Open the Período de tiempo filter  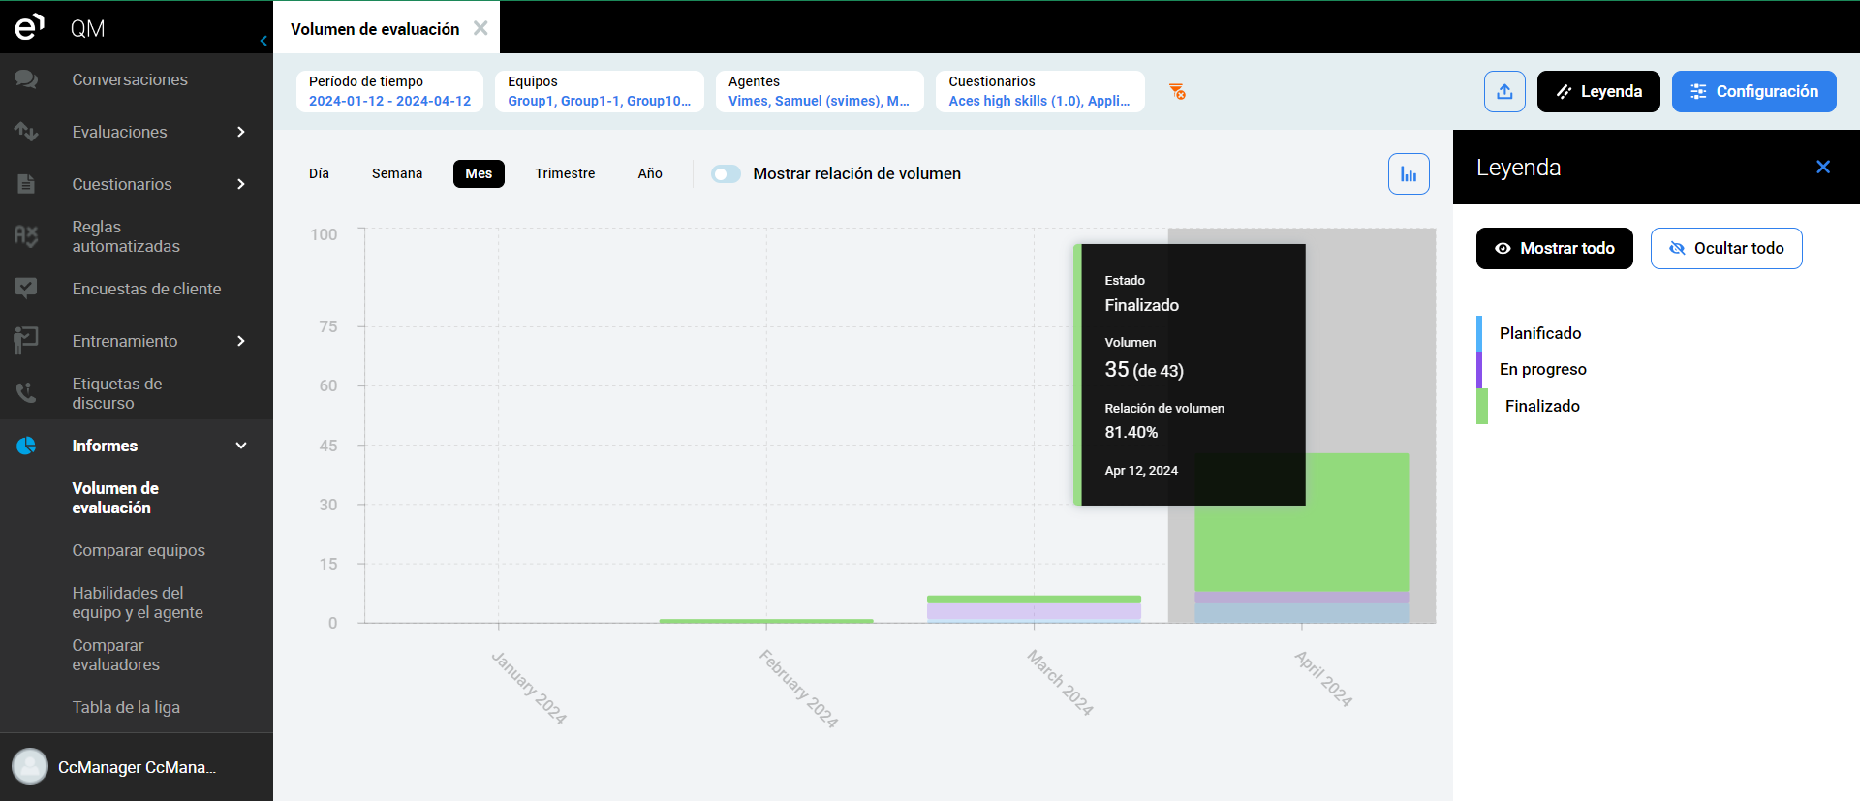389,91
